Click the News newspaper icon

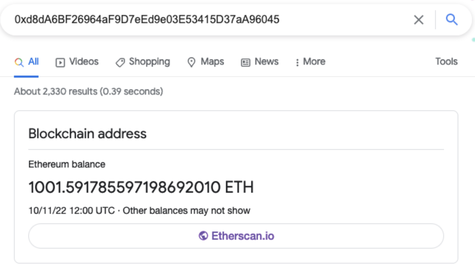click(x=245, y=62)
